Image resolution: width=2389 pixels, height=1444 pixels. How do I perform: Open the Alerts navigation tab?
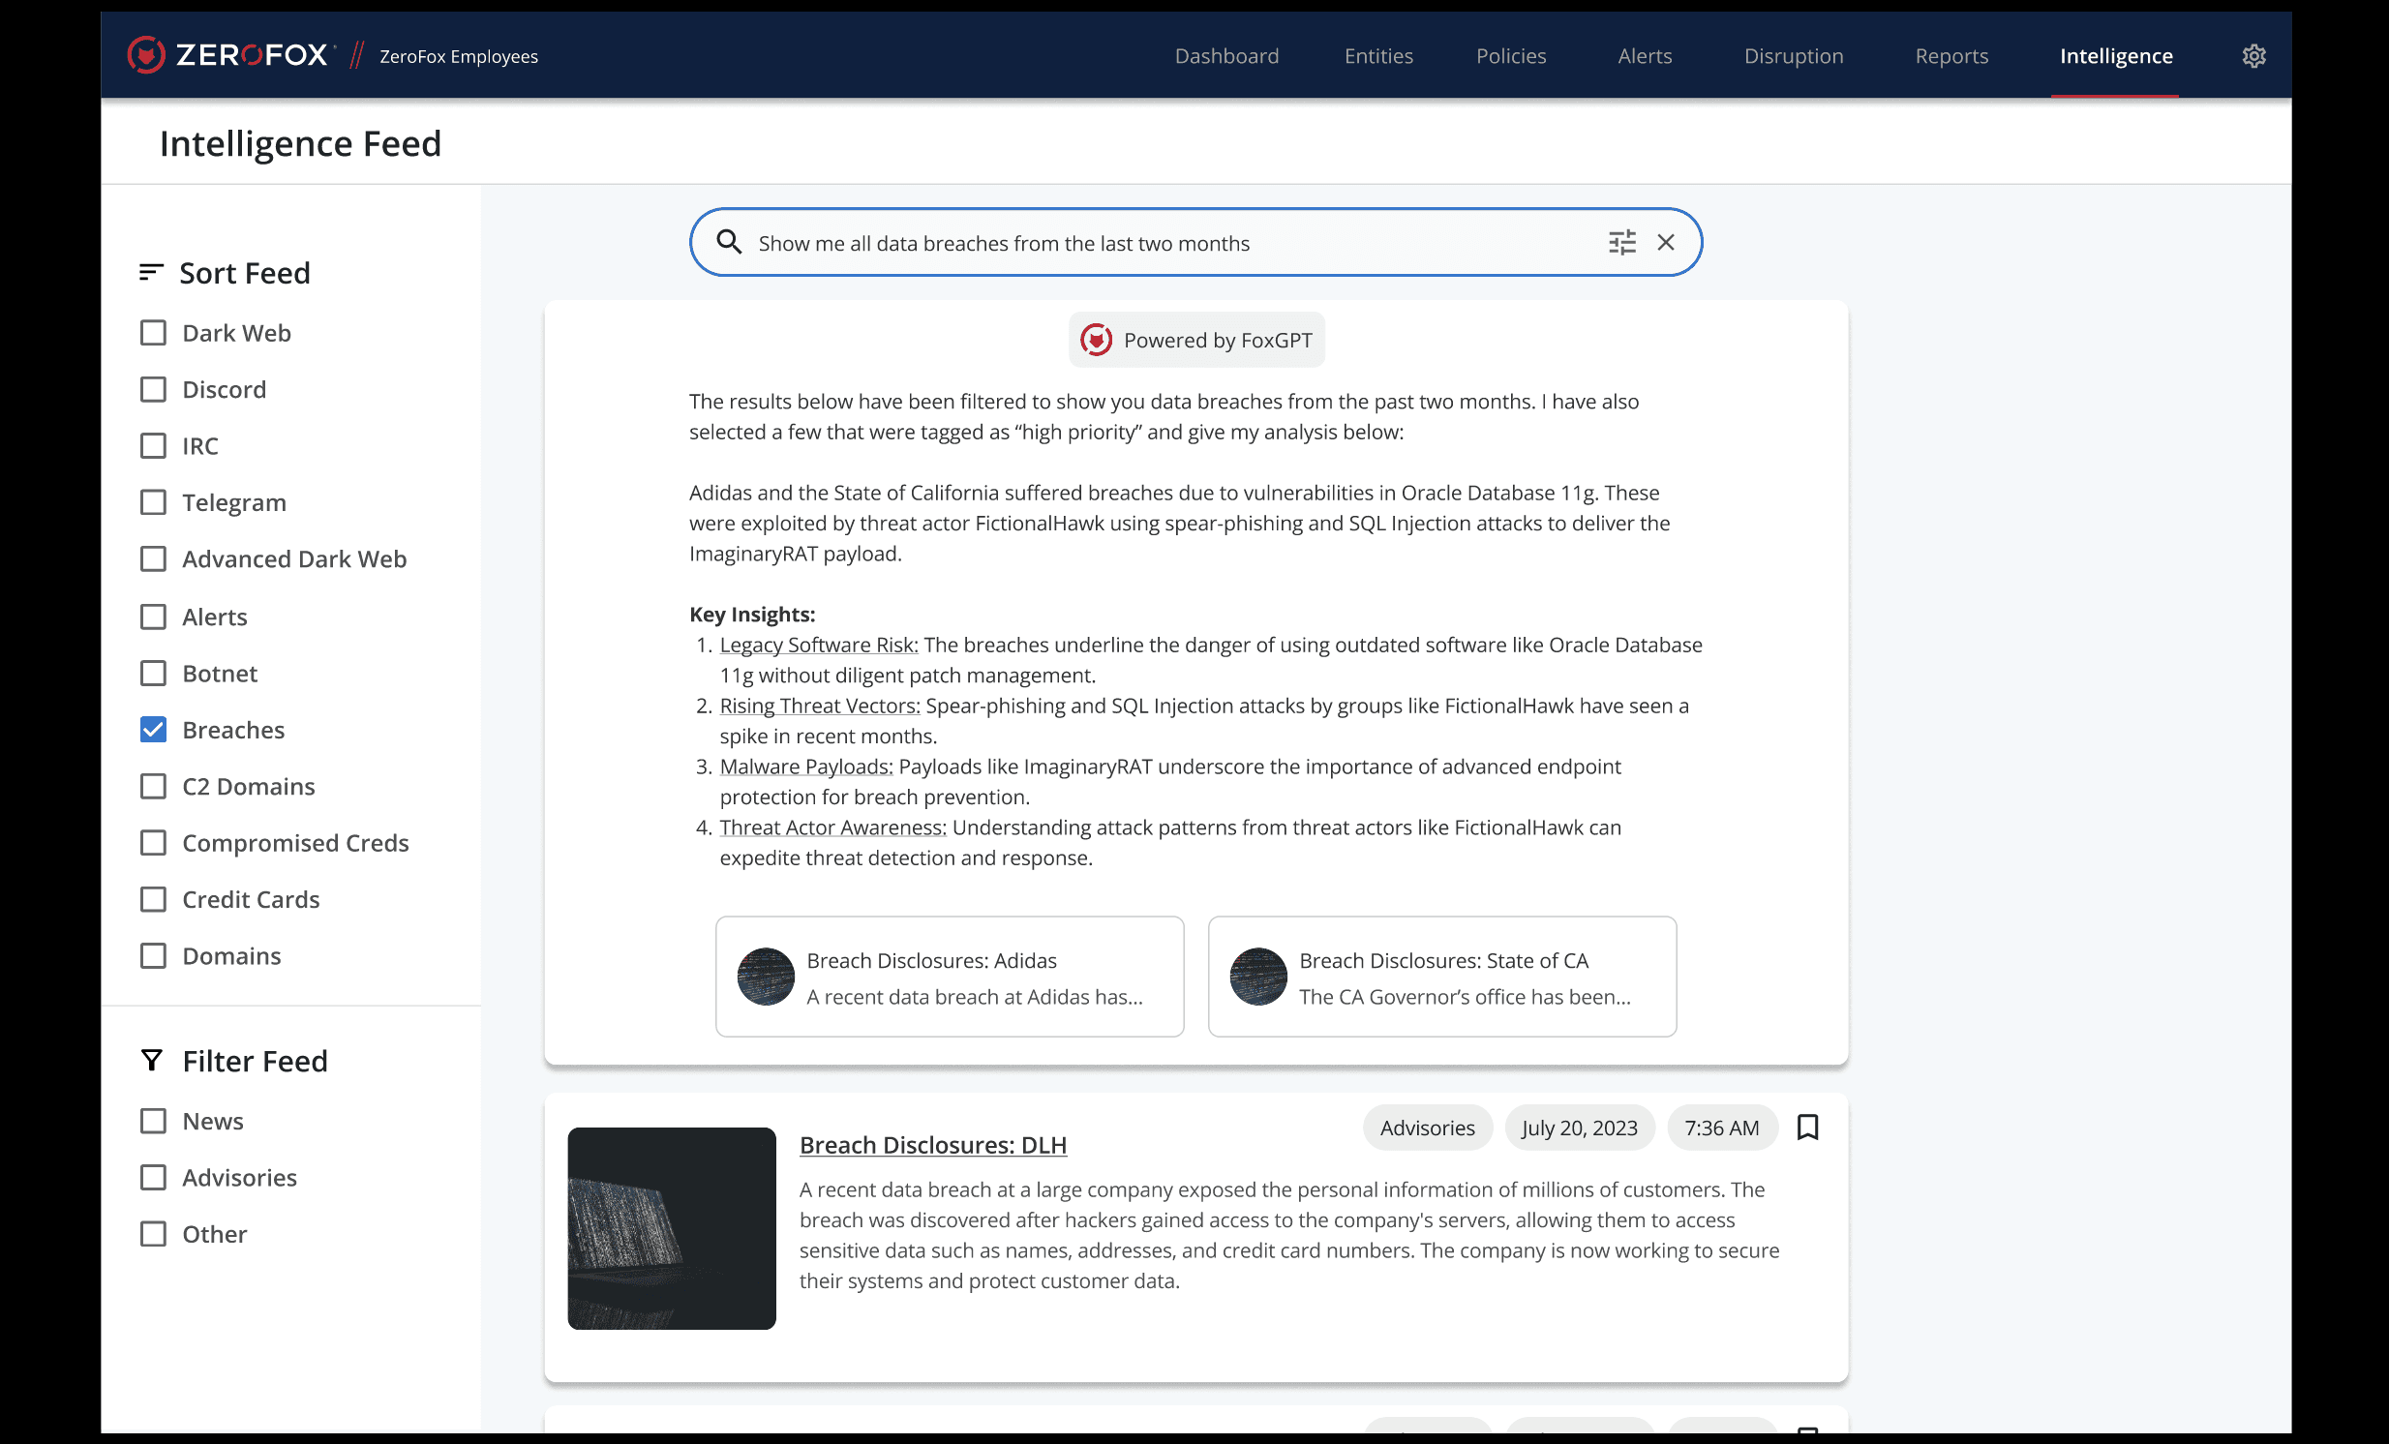pyautogui.click(x=1645, y=56)
